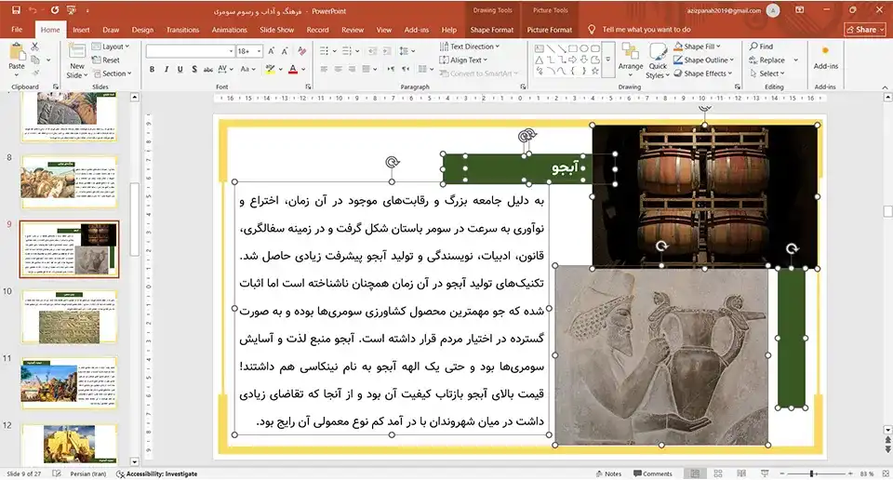Open the Comments pane
Screen dimensions: 893x480
(653, 473)
